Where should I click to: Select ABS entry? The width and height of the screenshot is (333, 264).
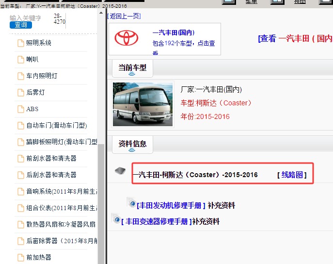32,109
